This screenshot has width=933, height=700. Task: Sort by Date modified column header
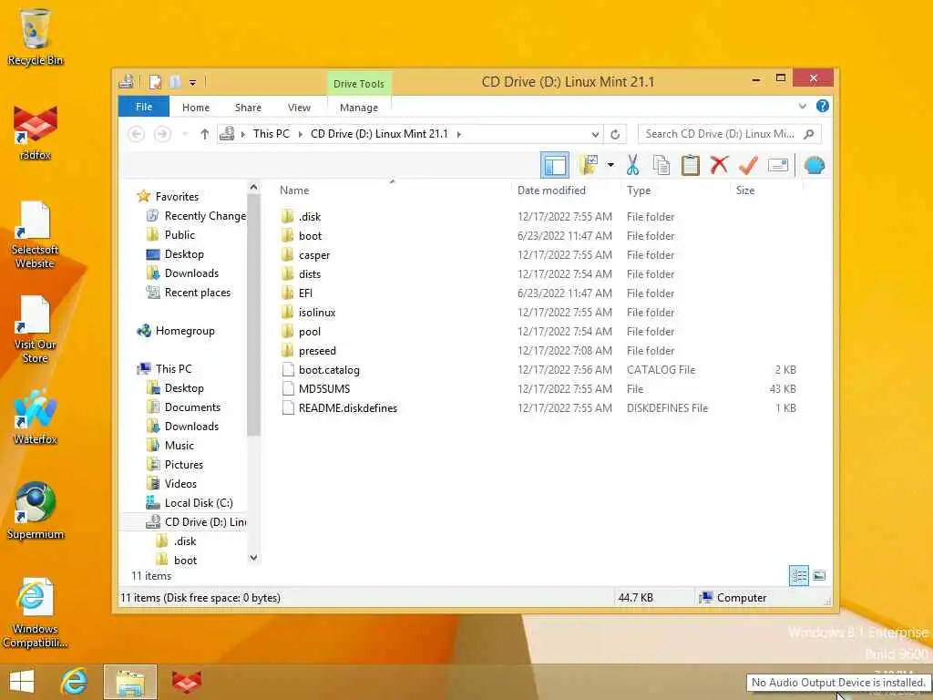pos(551,190)
